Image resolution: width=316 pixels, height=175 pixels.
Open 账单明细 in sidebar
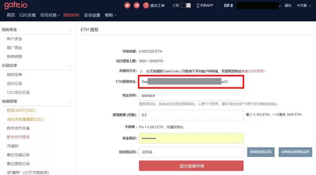click(x=14, y=57)
